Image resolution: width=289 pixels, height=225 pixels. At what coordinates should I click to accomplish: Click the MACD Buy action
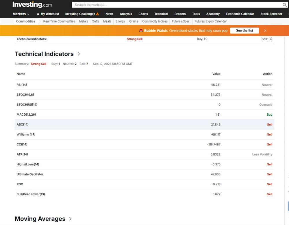(269, 115)
